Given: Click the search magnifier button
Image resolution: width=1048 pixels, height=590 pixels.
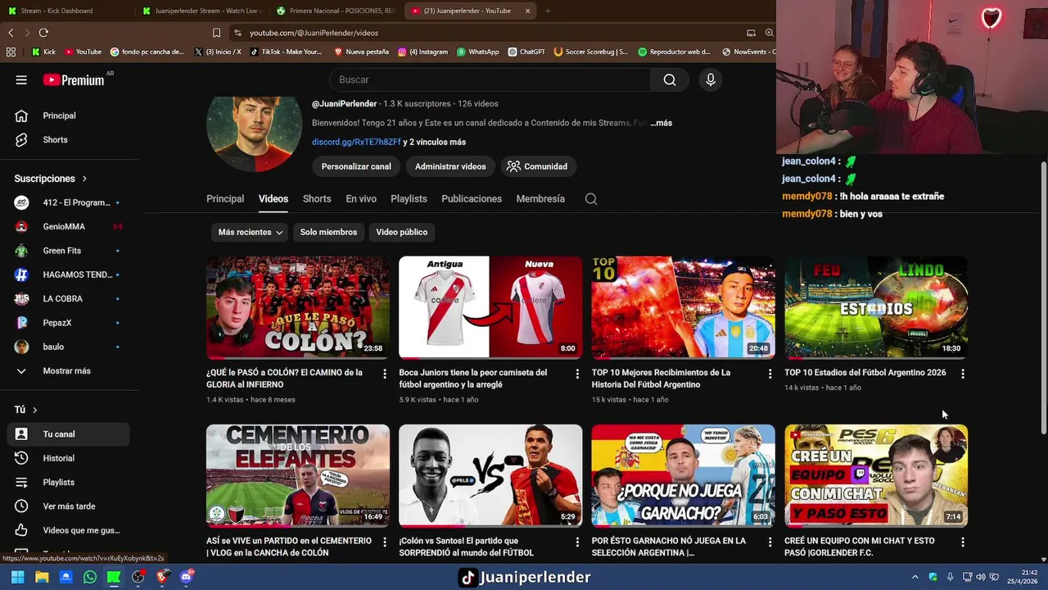Looking at the screenshot, I should [x=670, y=79].
